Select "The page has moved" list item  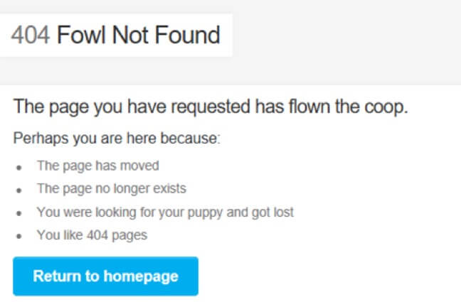pos(98,166)
